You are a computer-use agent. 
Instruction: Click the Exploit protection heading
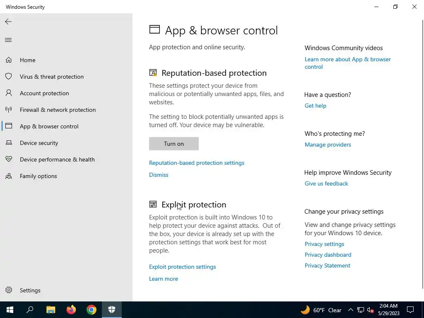coord(194,205)
